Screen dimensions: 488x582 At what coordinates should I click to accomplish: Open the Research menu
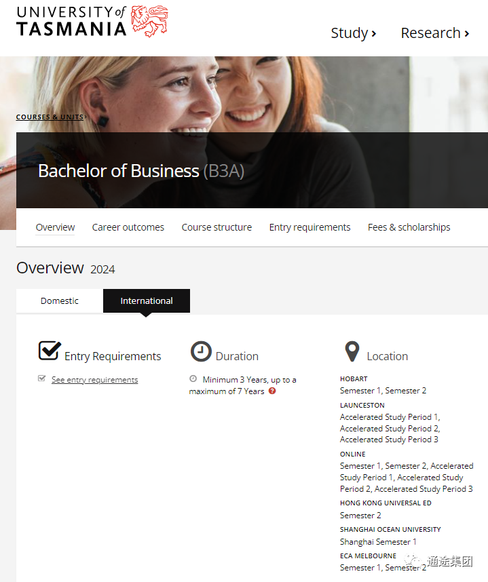click(435, 33)
